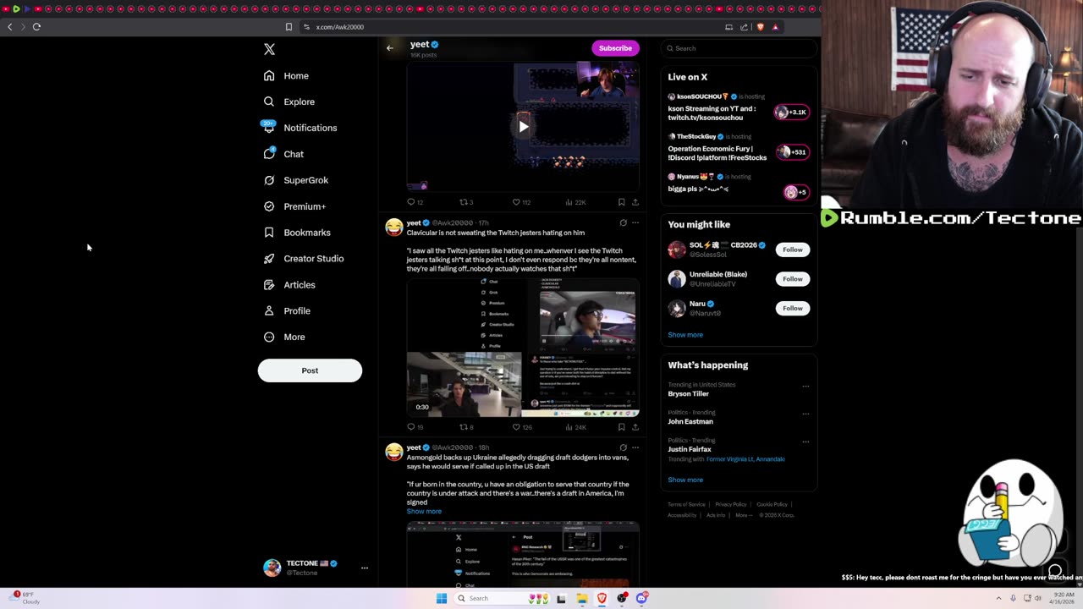
Task: Bookmark the top video post
Action: (x=621, y=202)
